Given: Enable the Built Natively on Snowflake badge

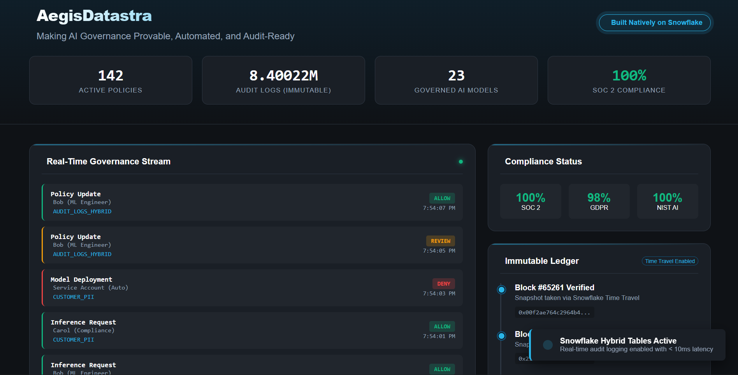Looking at the screenshot, I should pos(654,23).
